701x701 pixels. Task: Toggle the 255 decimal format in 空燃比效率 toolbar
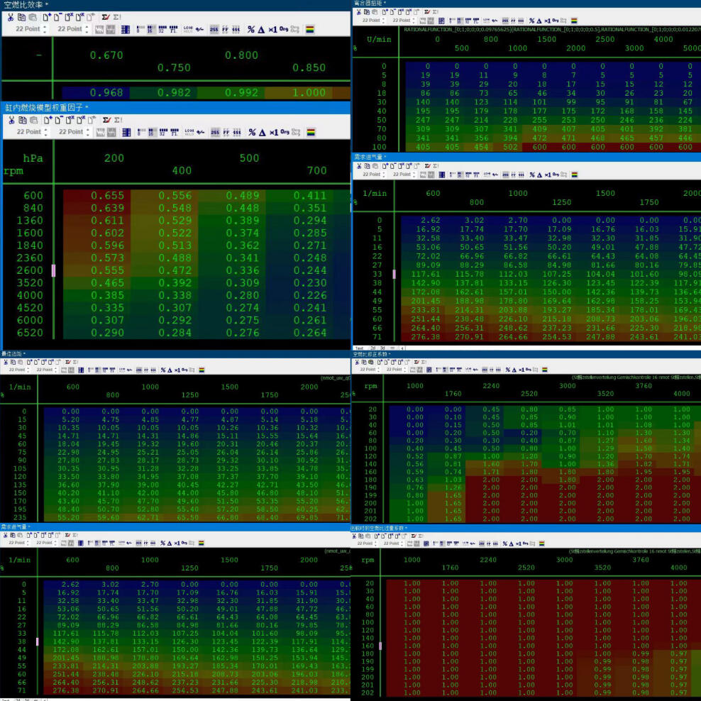click(x=214, y=30)
